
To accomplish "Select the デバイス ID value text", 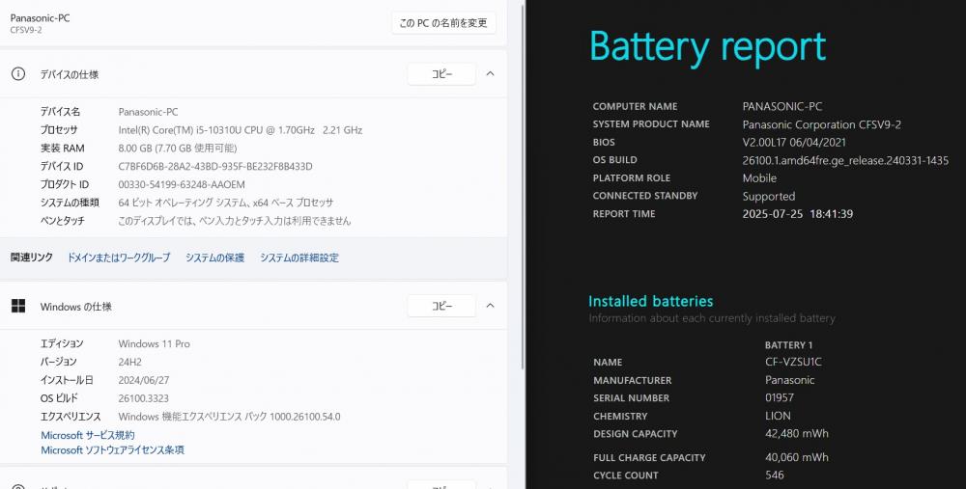I will 215,166.
